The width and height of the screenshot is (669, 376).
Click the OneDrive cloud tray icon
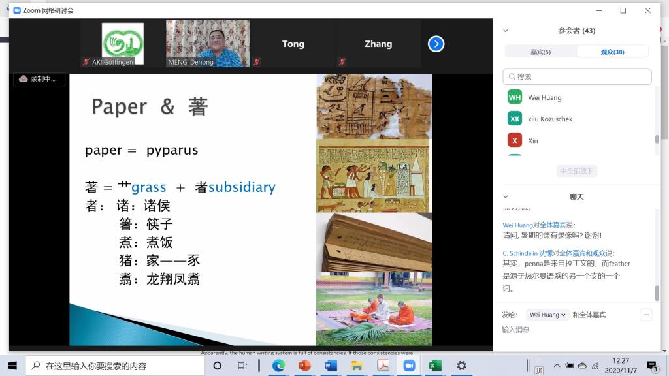(x=582, y=366)
